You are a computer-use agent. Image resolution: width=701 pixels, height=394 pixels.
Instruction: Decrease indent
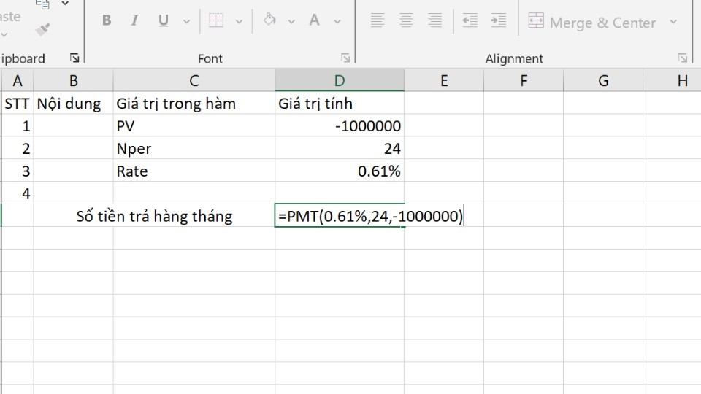coord(470,20)
